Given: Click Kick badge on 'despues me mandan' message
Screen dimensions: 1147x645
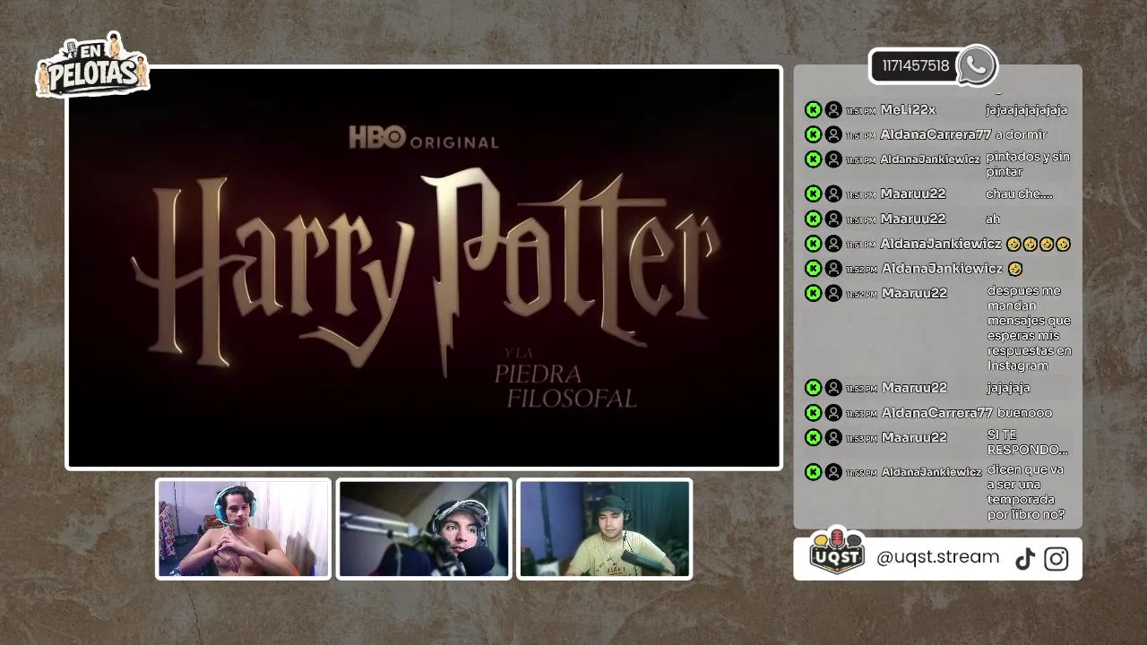Looking at the screenshot, I should 813,293.
